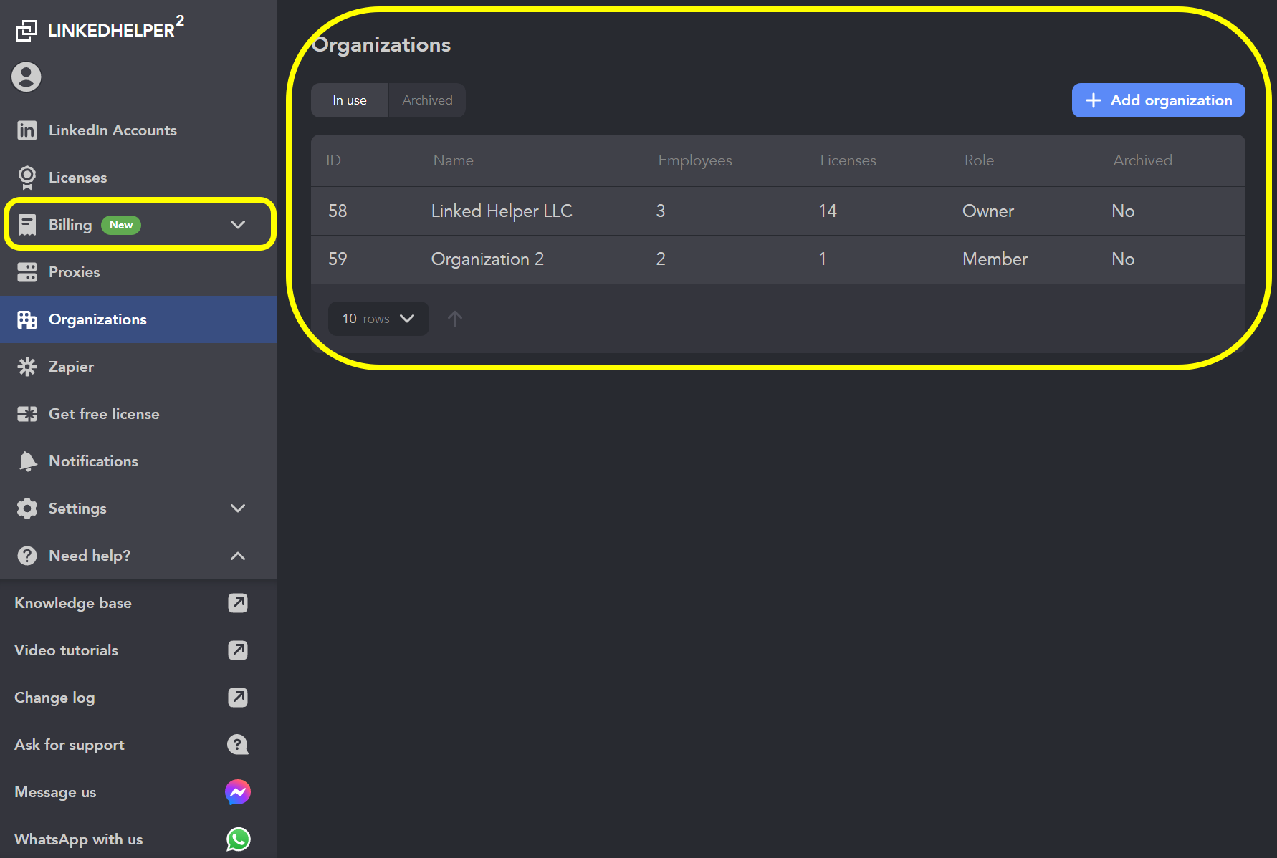
Task: Open Video tutorials external link icon
Action: [238, 650]
